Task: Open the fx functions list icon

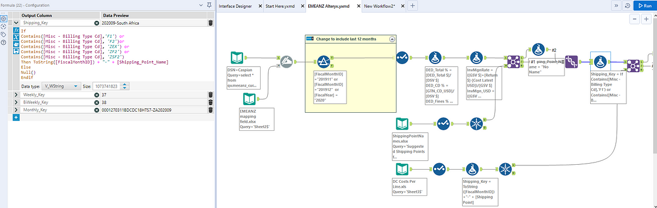Action: point(16,31)
